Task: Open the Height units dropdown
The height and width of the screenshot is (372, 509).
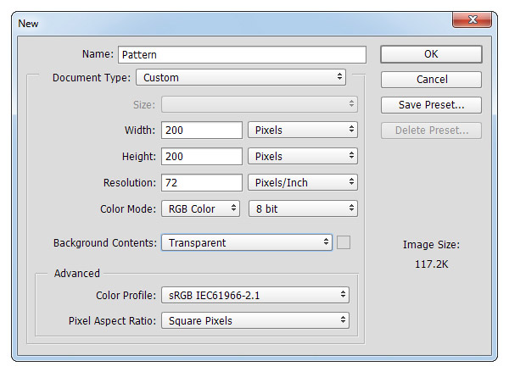Action: click(x=303, y=157)
